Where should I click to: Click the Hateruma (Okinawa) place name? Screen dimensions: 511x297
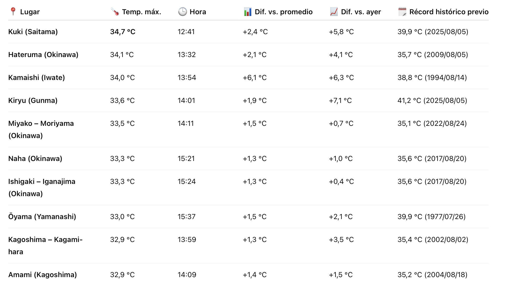(x=43, y=55)
